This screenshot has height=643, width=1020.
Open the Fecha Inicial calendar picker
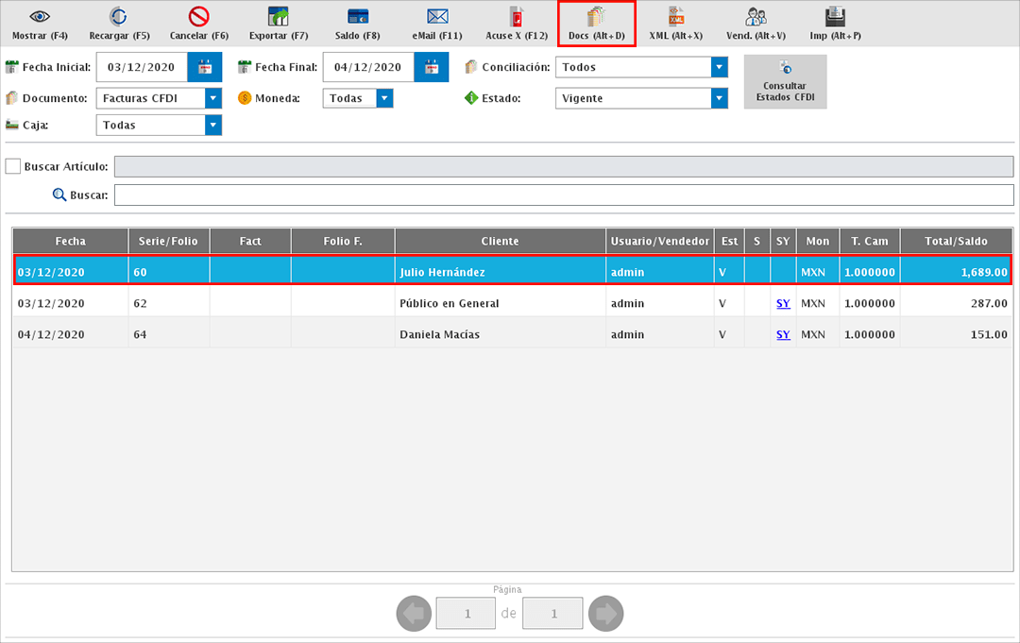pos(204,67)
